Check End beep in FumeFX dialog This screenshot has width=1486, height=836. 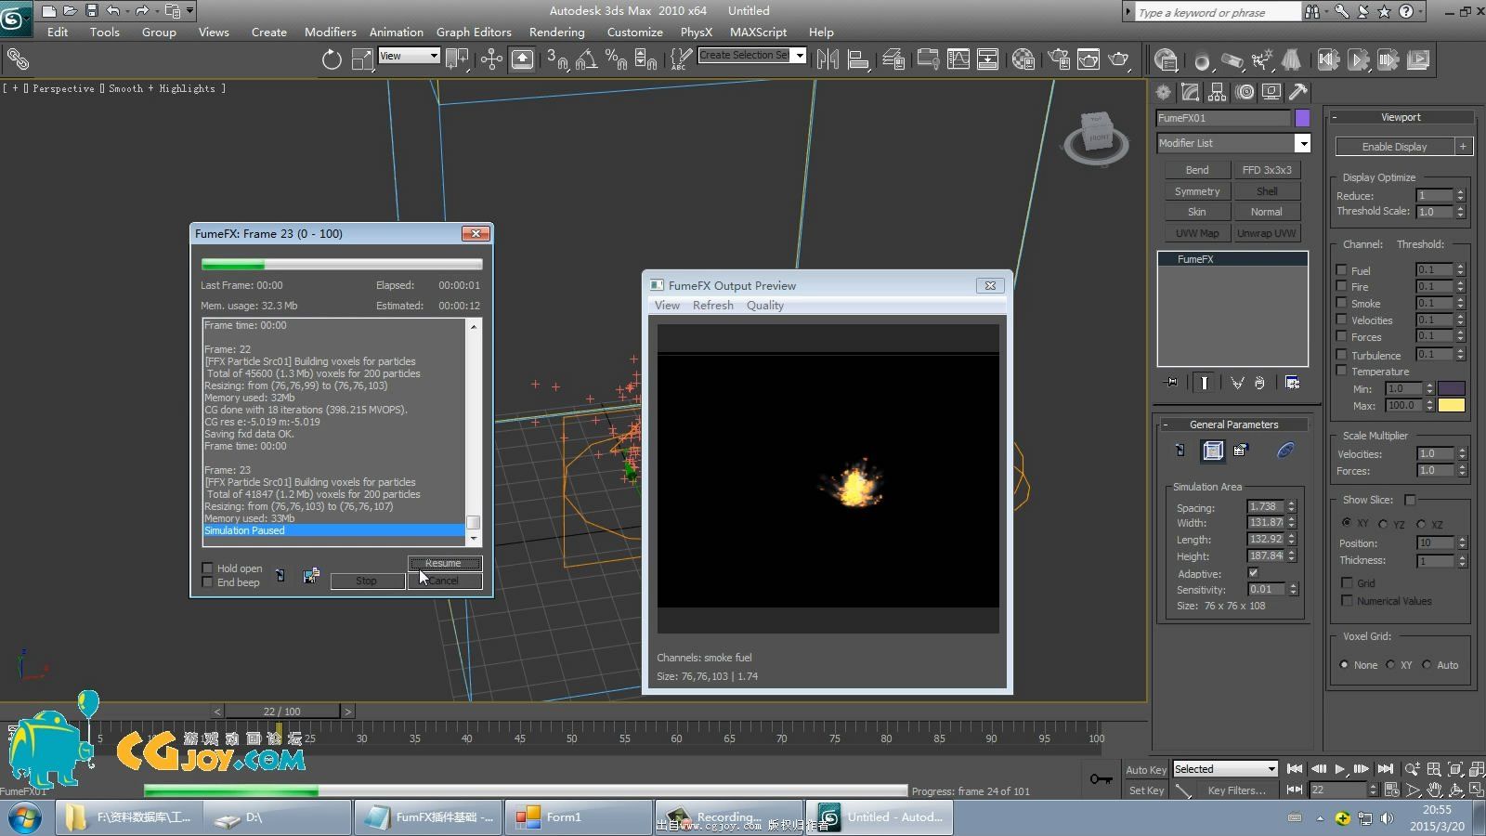click(x=207, y=582)
